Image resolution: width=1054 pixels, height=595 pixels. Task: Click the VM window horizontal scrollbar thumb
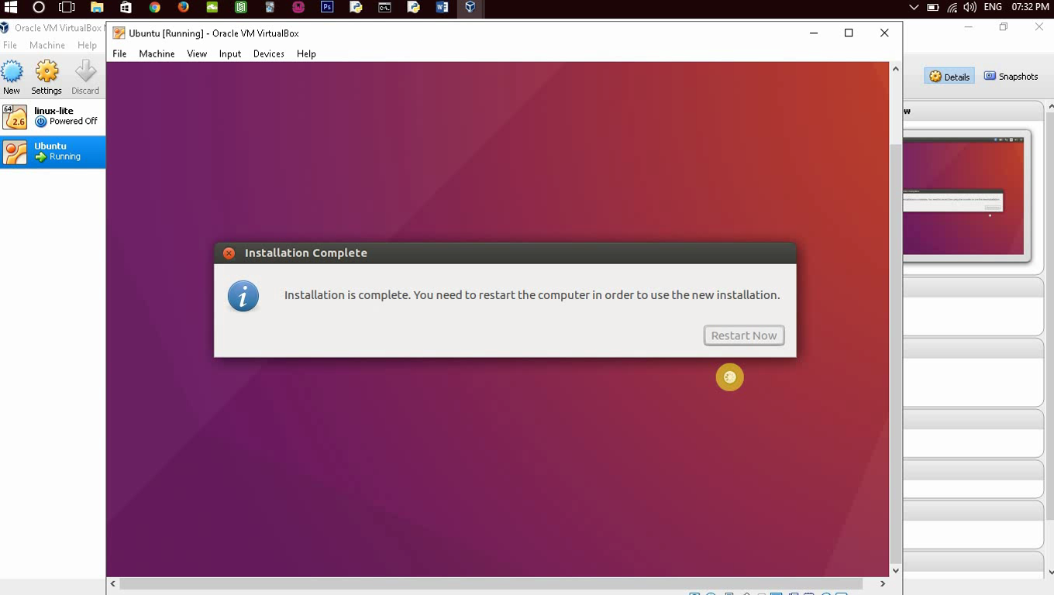click(491, 583)
